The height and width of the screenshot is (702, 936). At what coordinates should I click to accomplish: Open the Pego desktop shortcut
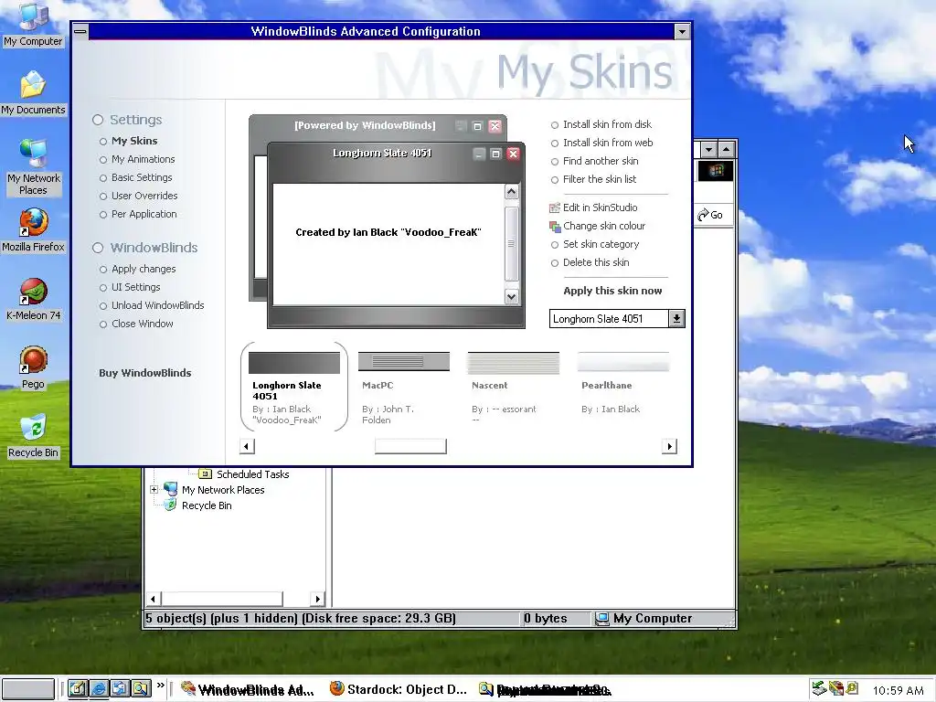pyautogui.click(x=33, y=367)
